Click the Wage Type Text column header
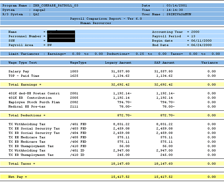 [x=23, y=63]
